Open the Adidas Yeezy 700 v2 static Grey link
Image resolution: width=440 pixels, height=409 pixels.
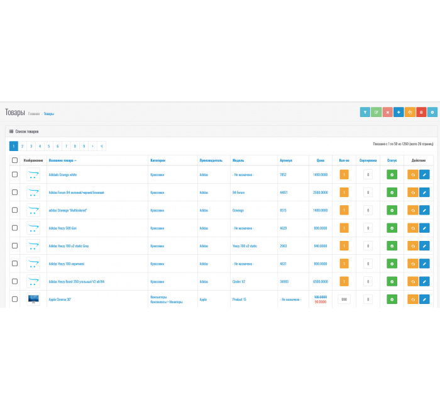(x=69, y=246)
